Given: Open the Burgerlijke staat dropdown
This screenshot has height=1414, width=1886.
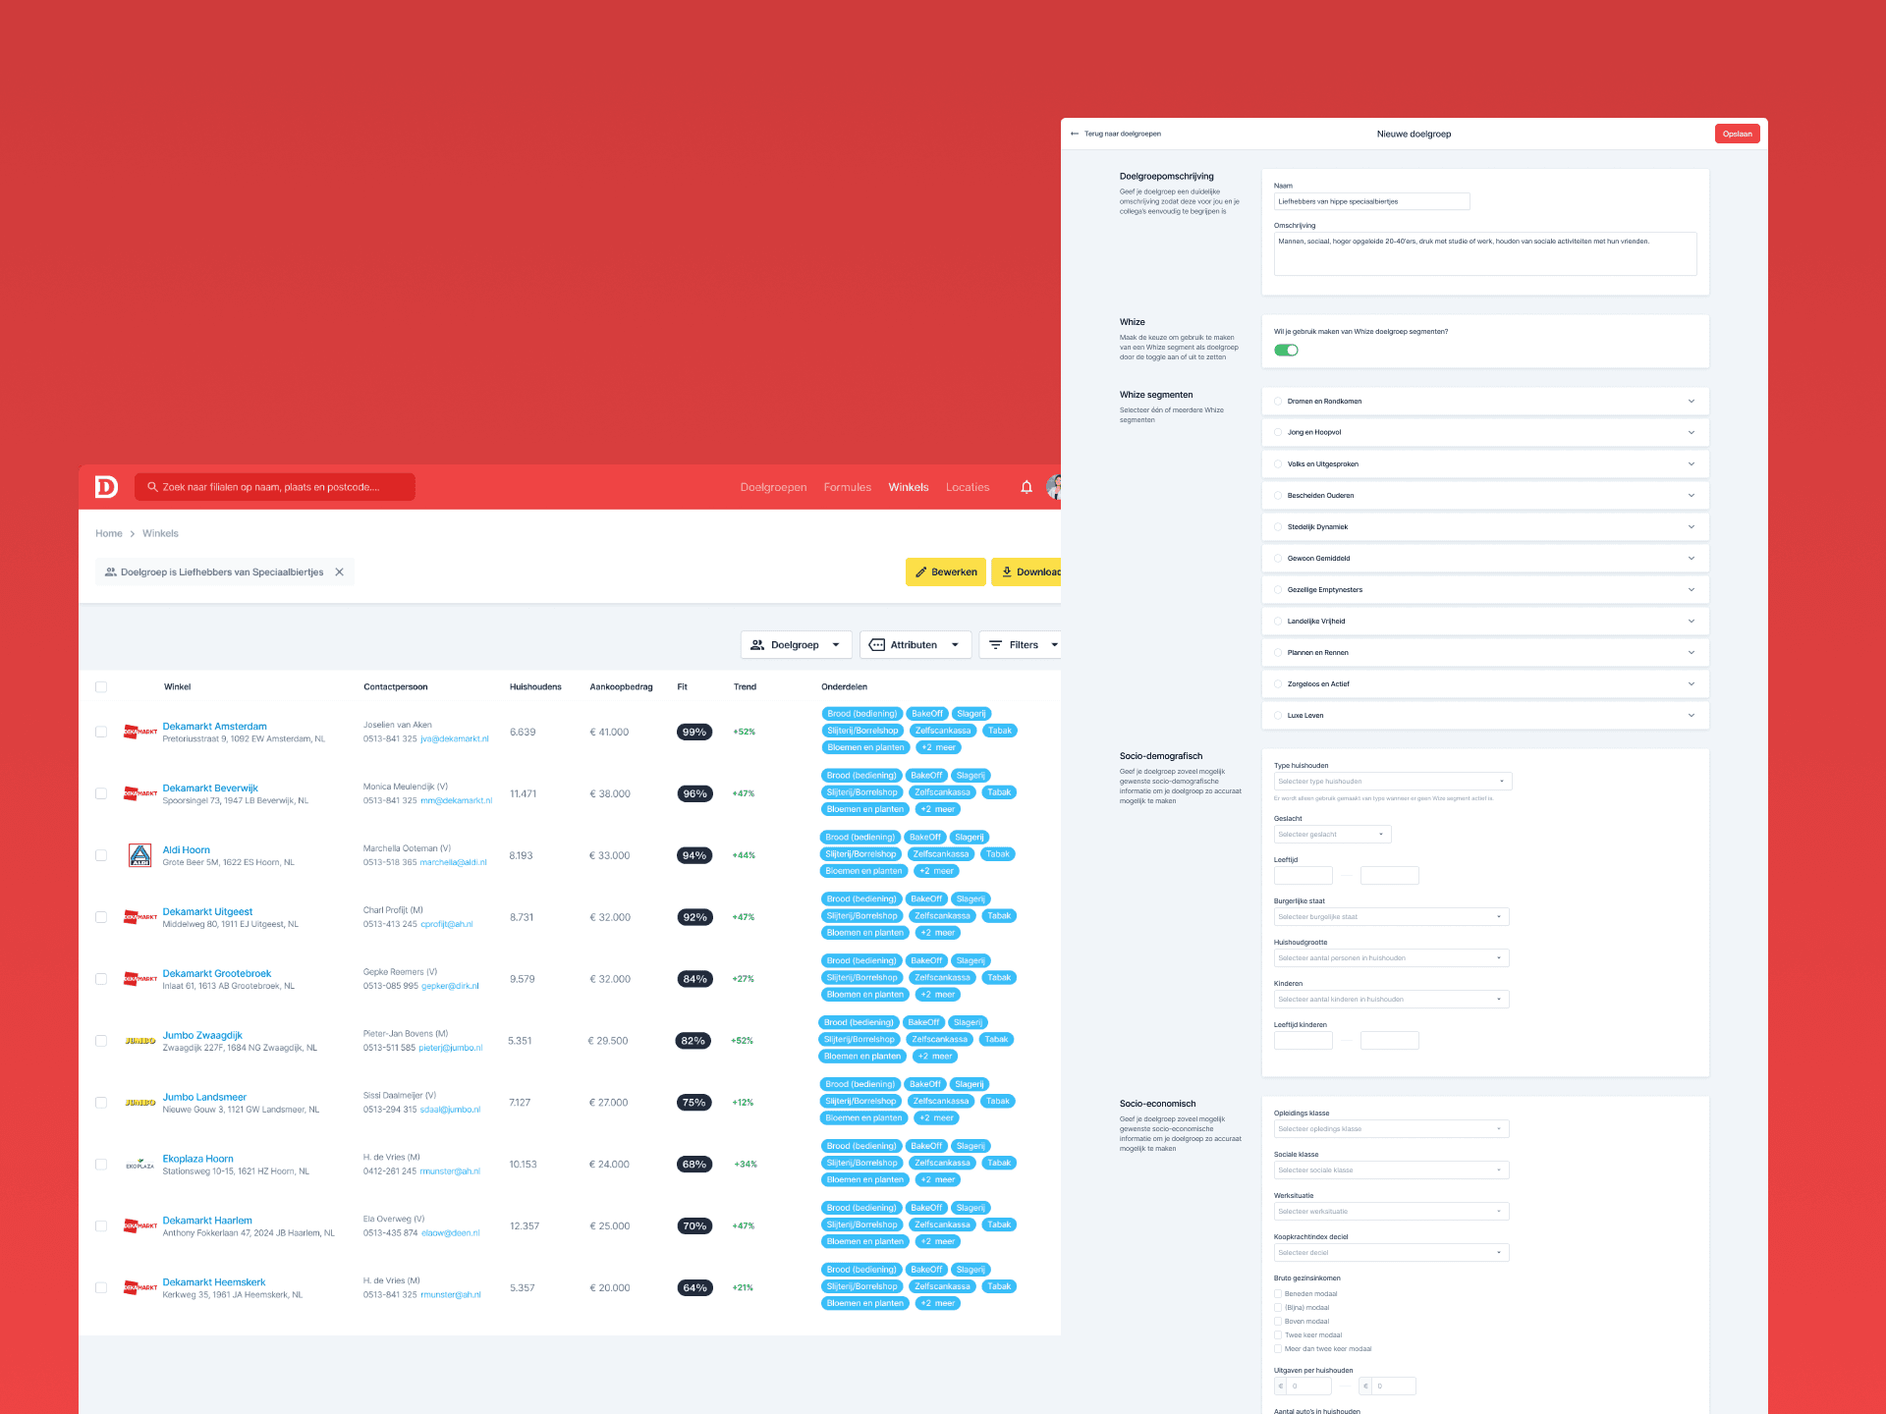Looking at the screenshot, I should (x=1391, y=917).
